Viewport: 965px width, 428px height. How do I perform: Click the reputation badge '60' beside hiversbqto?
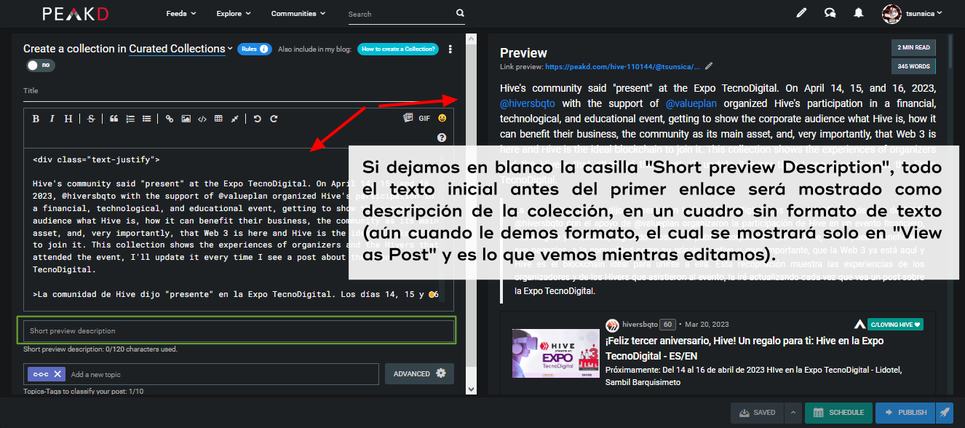click(668, 324)
